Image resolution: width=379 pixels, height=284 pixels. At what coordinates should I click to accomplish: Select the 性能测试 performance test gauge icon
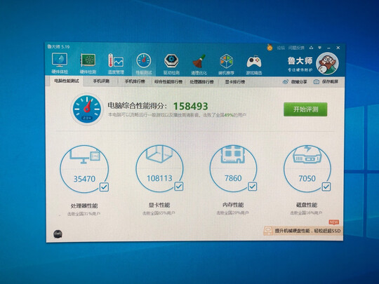[144, 60]
